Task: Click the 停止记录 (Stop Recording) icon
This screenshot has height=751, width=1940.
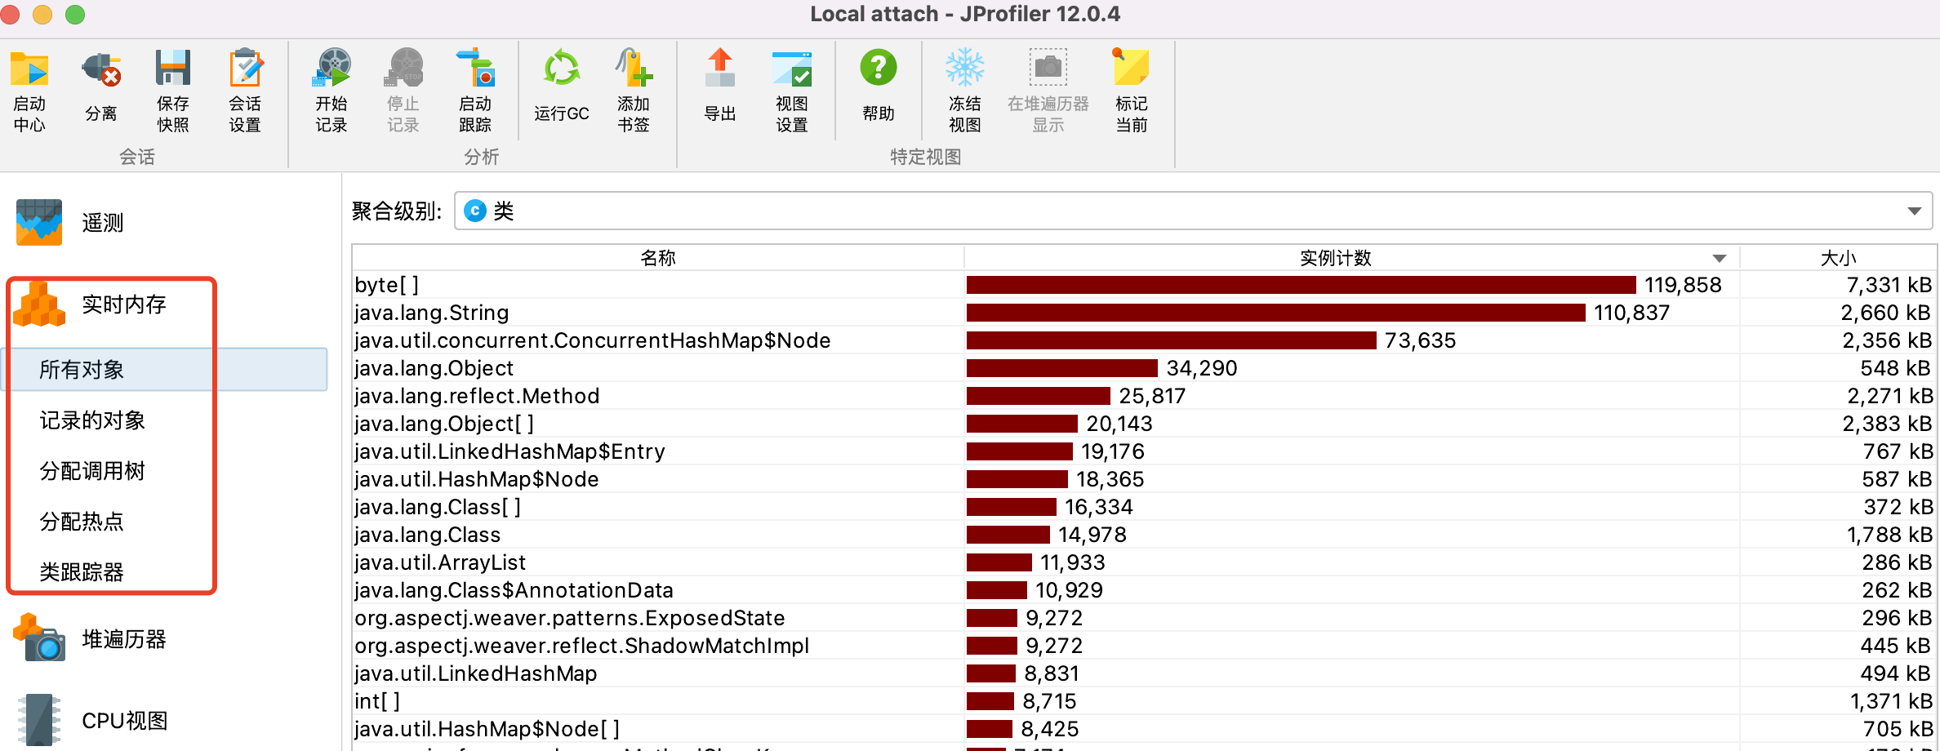Action: point(403,68)
